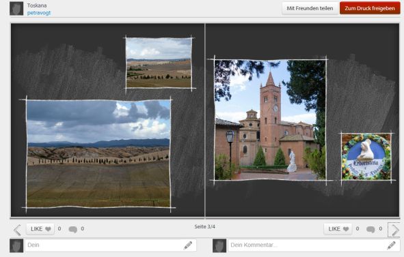Image resolution: width=404 pixels, height=257 pixels.
Task: Select the church tower photo
Action: click(x=270, y=120)
